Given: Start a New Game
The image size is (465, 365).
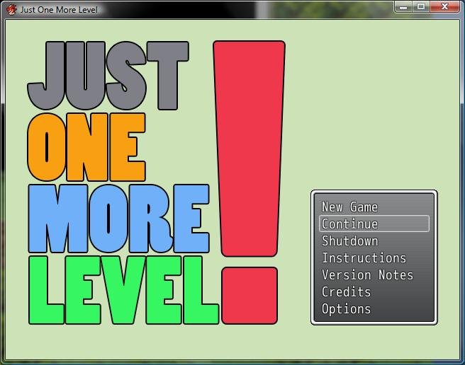Looking at the screenshot, I should (x=350, y=207).
